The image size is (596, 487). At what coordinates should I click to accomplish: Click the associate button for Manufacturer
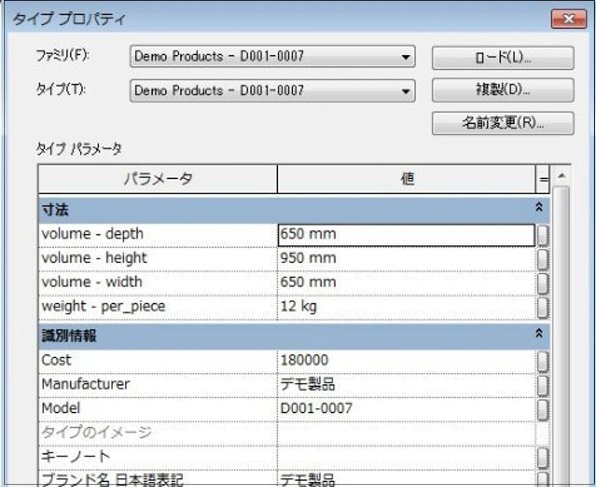click(x=543, y=386)
